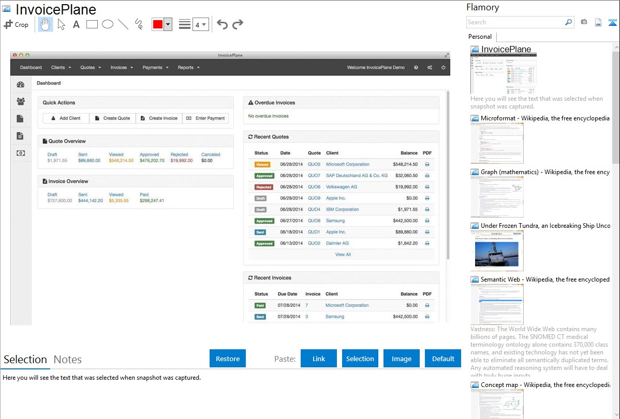The image size is (620, 419).
Task: Click the camera snapshot icon
Action: (x=584, y=22)
